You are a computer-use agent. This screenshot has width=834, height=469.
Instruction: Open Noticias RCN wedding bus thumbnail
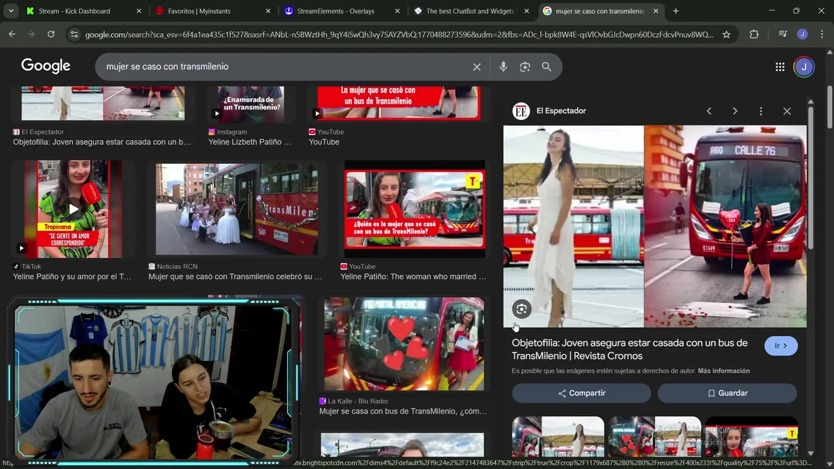[x=237, y=209]
